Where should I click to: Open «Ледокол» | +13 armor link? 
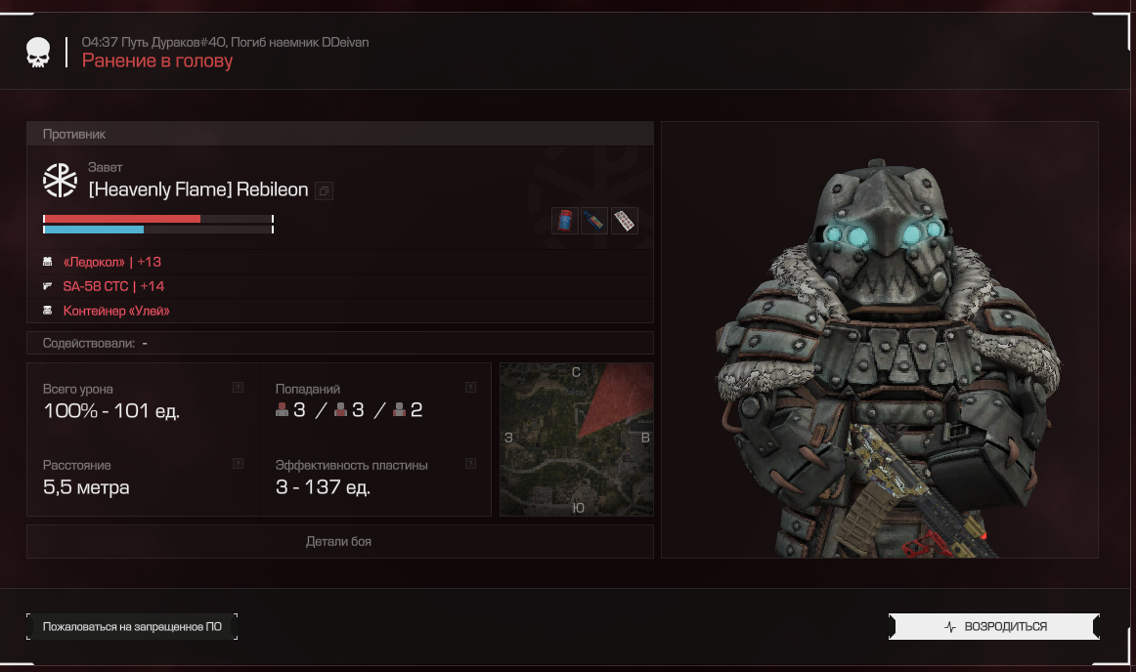[112, 262]
